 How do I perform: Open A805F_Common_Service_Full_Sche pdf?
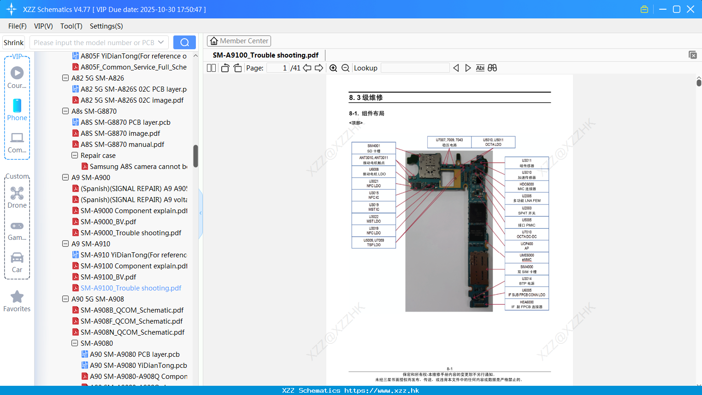pyautogui.click(x=130, y=67)
